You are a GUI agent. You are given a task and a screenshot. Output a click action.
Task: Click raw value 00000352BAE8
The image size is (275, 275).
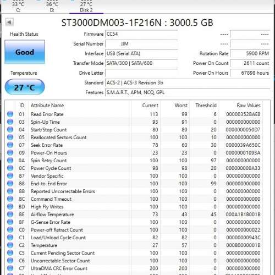pyautogui.click(x=243, y=114)
